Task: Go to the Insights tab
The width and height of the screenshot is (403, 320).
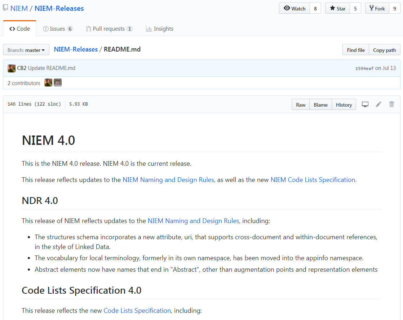Action: (x=159, y=29)
